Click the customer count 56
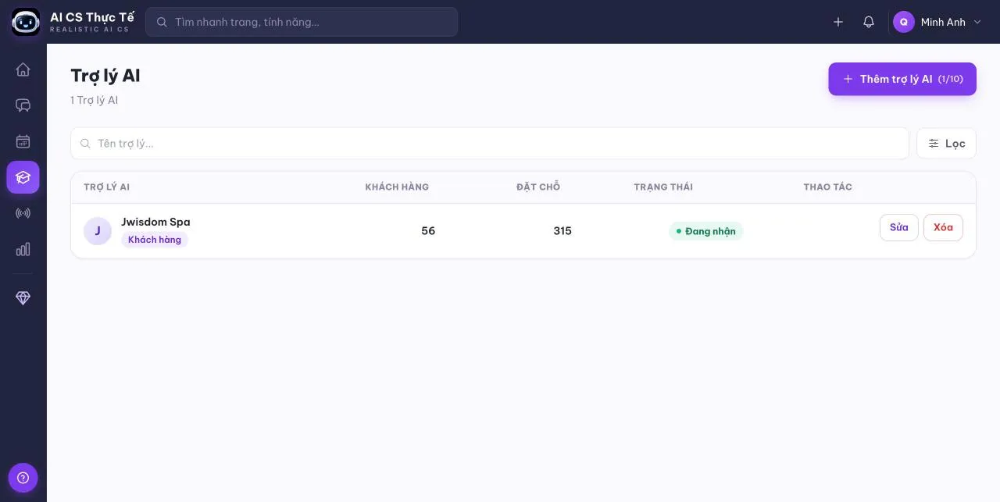The width and height of the screenshot is (1000, 502). [428, 231]
